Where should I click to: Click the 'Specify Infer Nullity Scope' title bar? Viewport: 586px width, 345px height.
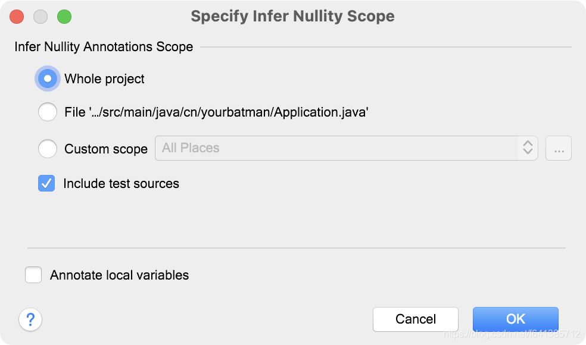point(292,16)
